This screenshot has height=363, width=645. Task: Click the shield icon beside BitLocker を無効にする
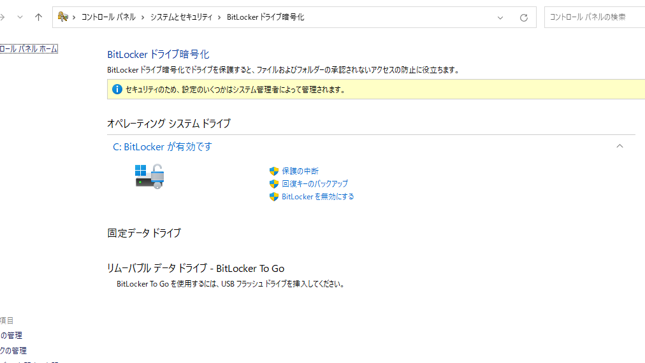pyautogui.click(x=274, y=197)
